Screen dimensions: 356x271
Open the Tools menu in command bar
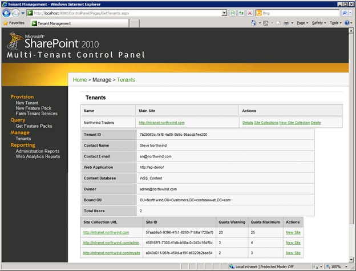coord(335,23)
